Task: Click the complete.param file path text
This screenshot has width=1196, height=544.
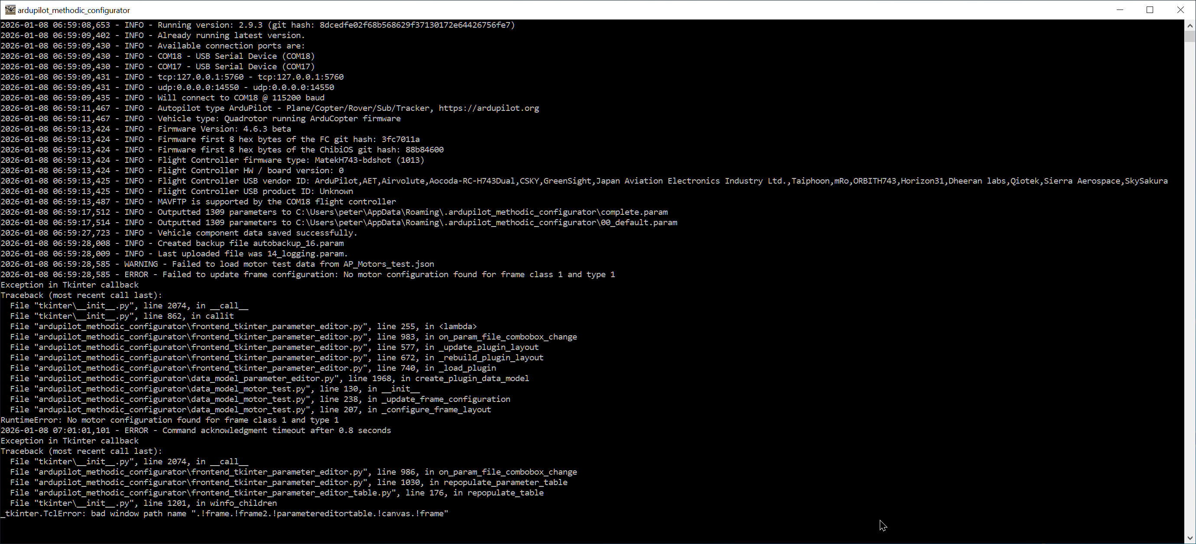Action: 481,212
